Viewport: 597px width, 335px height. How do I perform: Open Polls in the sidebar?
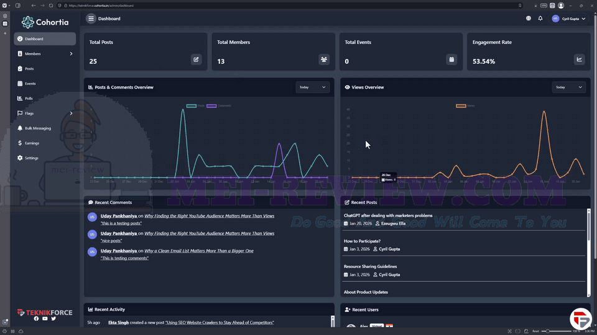pyautogui.click(x=45, y=99)
